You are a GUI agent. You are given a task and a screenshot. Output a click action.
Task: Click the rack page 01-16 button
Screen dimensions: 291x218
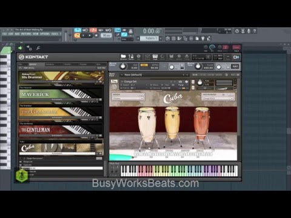195,75
